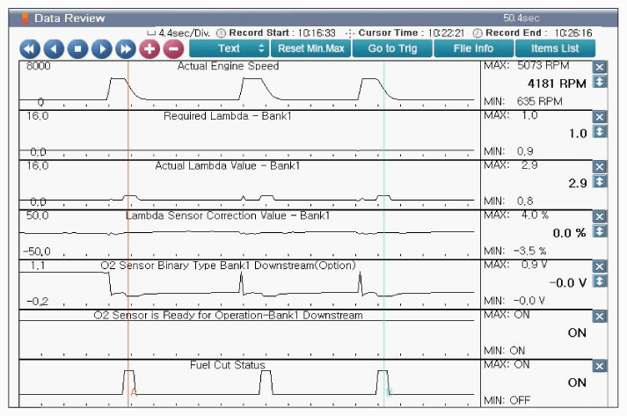Expand the Actual Engine Speed scale arrows
The width and height of the screenshot is (627, 416).
tap(600, 82)
